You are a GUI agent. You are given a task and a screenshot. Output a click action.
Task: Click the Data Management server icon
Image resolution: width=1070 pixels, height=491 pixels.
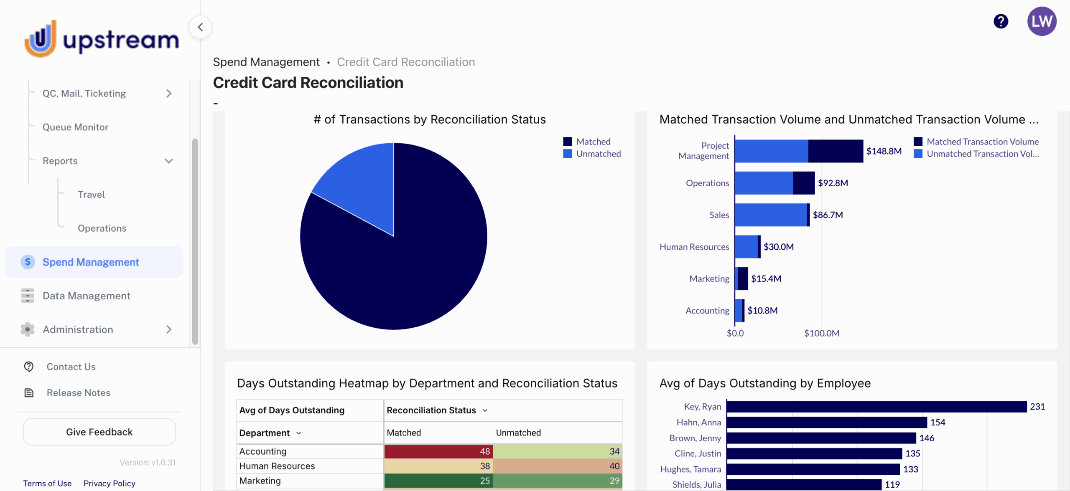(28, 296)
